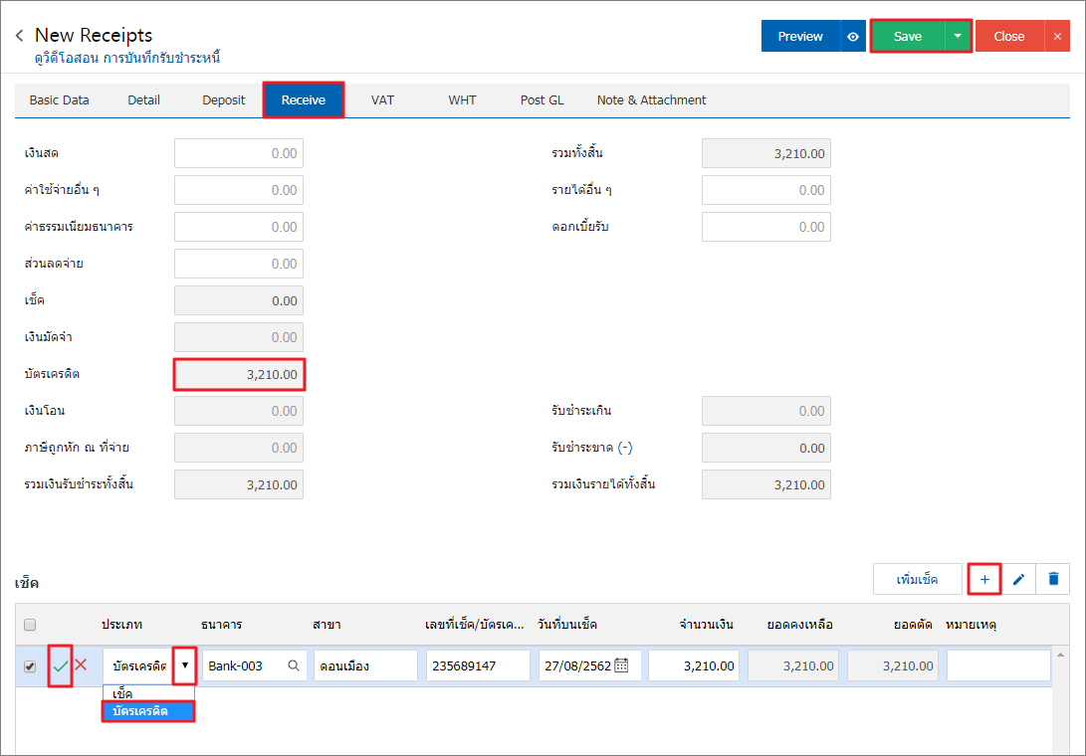Click the รวมเงินรับชำระทั้งสิ้น total field

(239, 484)
